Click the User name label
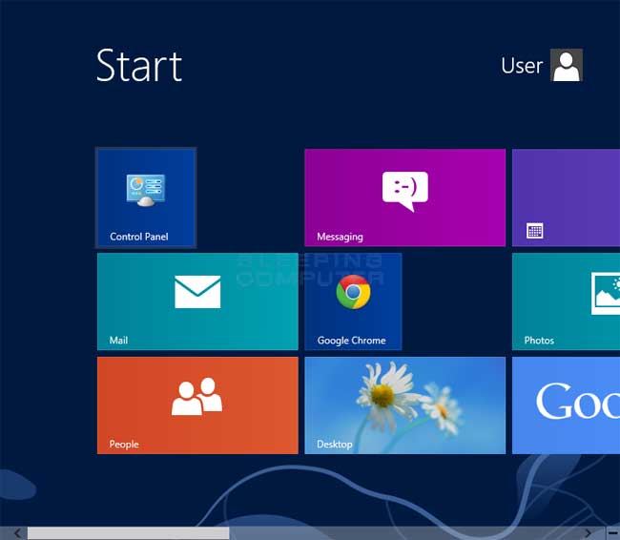 [x=522, y=66]
